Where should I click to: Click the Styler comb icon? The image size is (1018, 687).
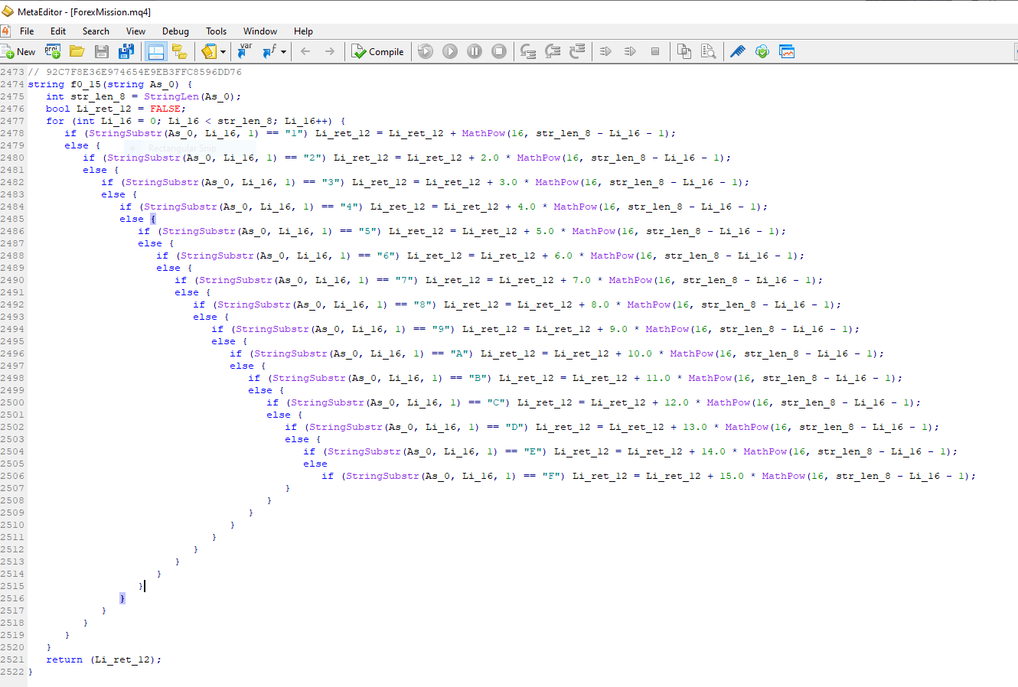pyautogui.click(x=737, y=51)
